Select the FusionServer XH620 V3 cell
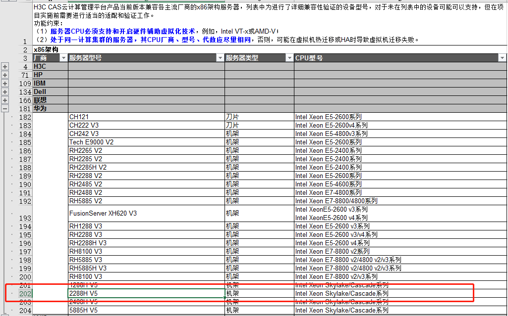This screenshot has height=316, width=508. [146, 214]
